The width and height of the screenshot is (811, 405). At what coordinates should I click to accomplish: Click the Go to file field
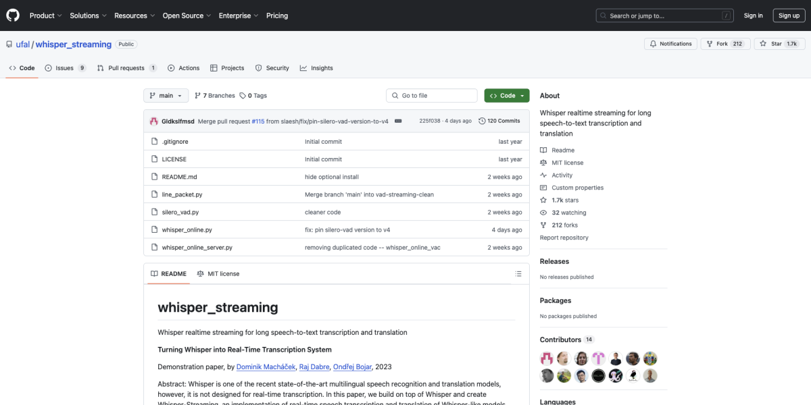tap(431, 96)
